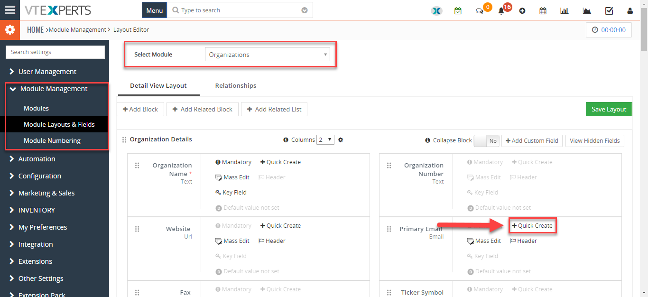This screenshot has width=648, height=297.
Task: Open the bar chart reports icon
Action: coord(565,10)
